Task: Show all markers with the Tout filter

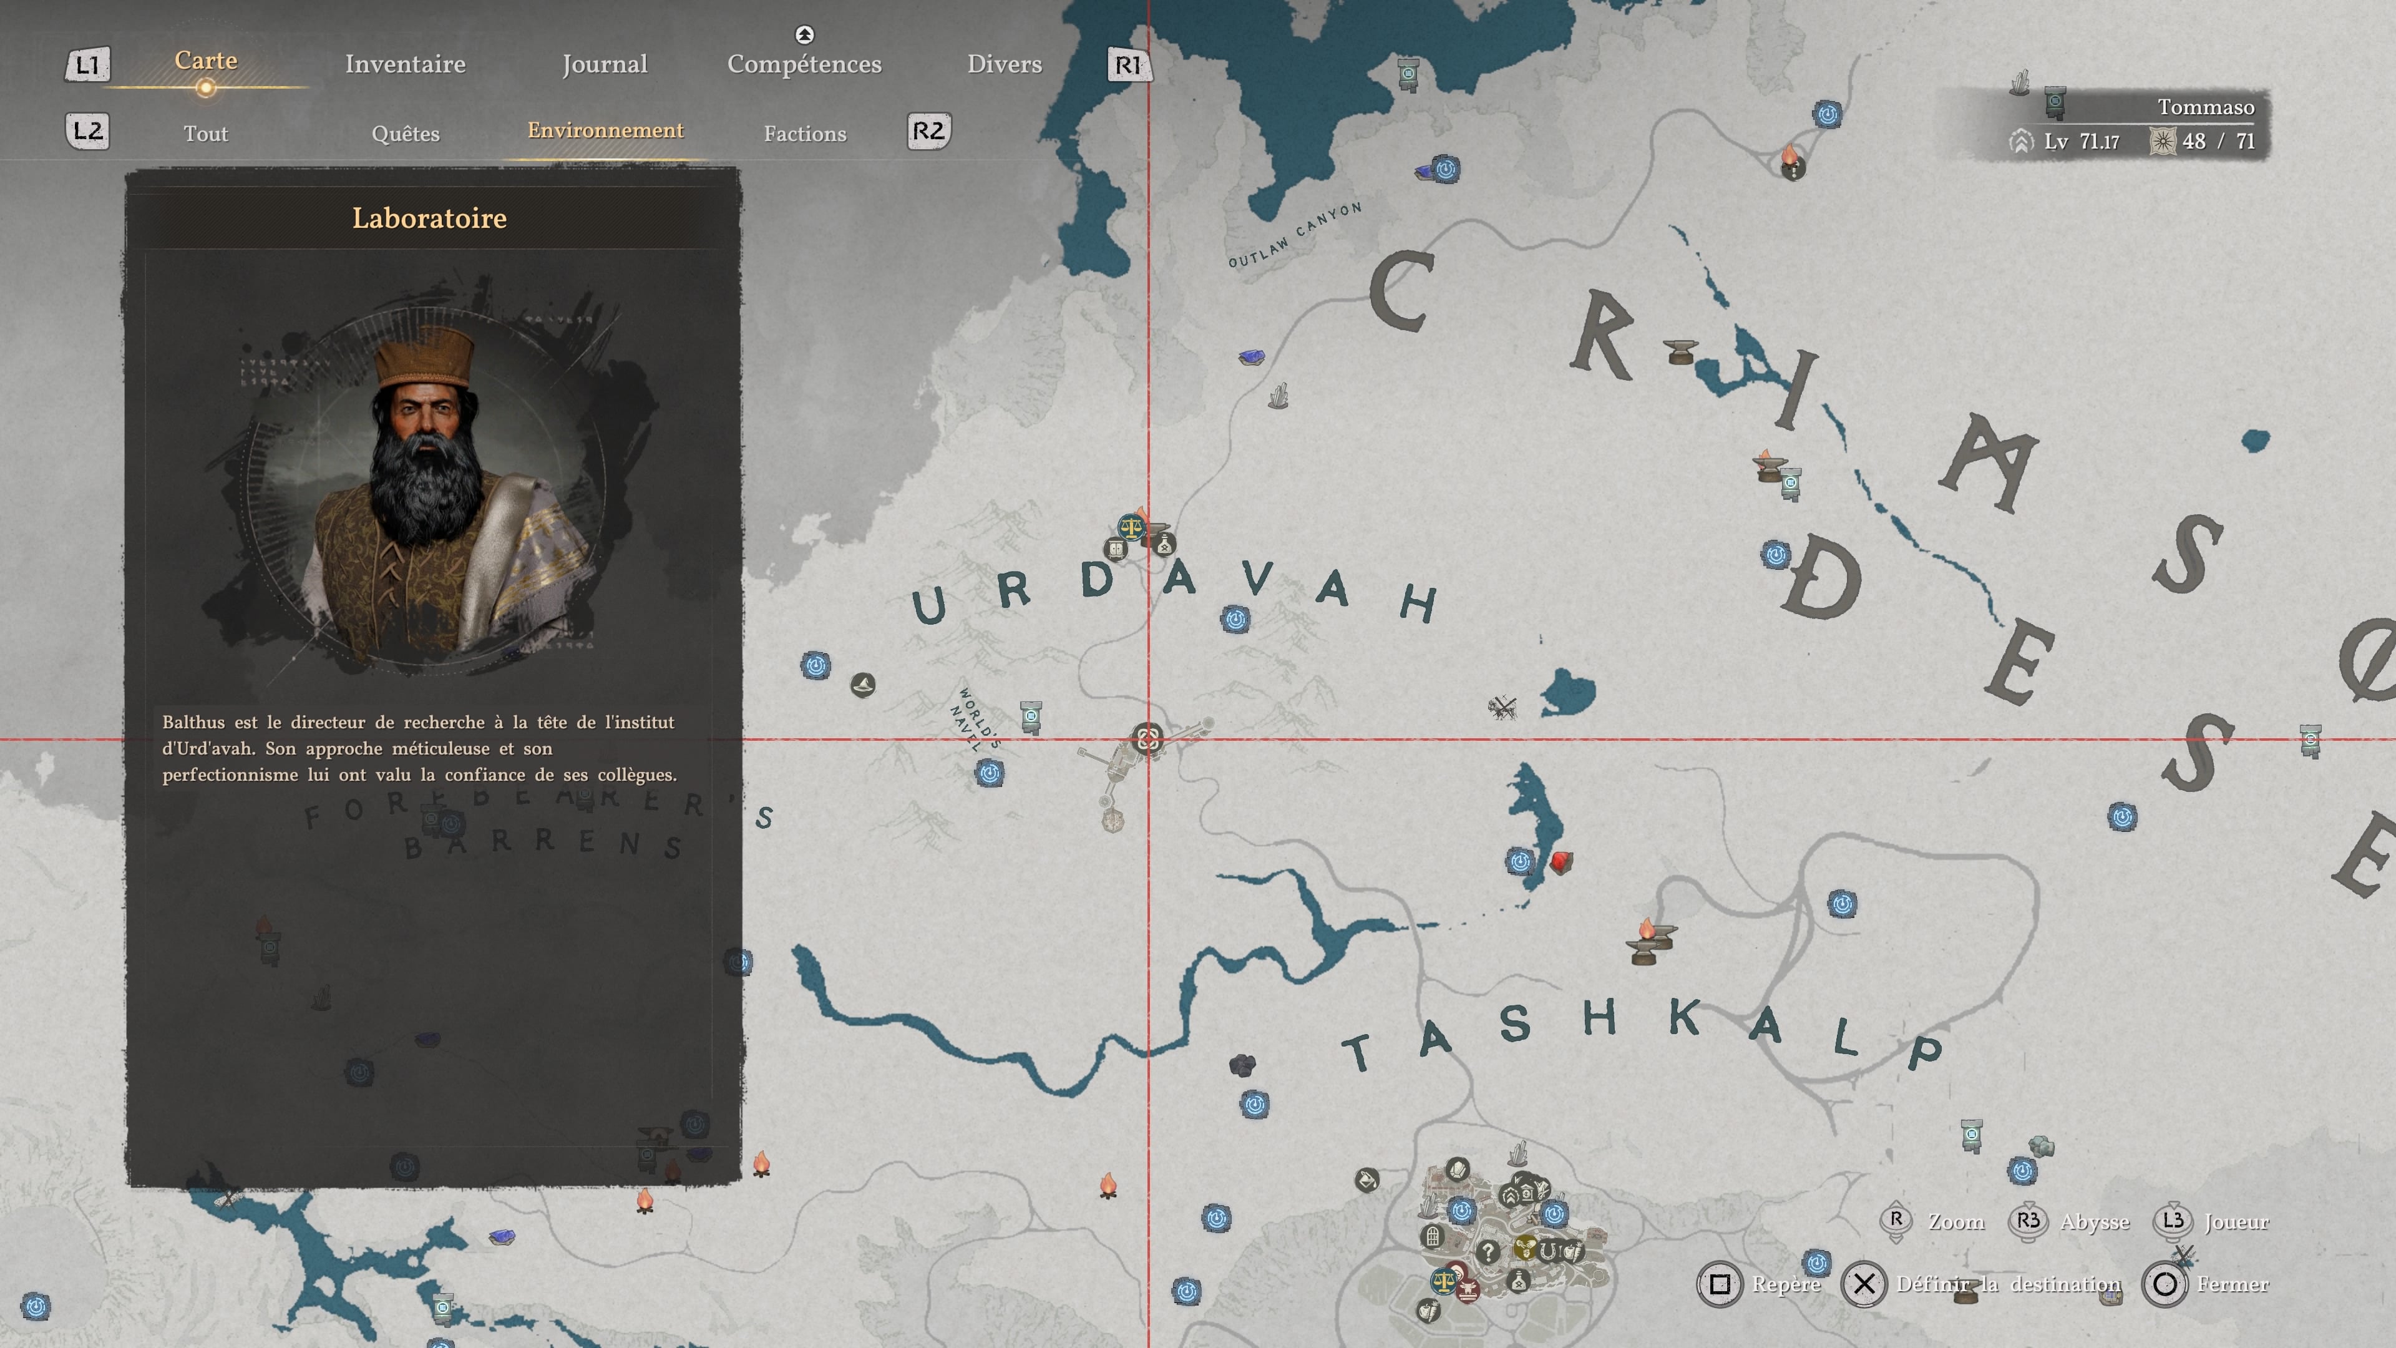Action: coord(205,134)
